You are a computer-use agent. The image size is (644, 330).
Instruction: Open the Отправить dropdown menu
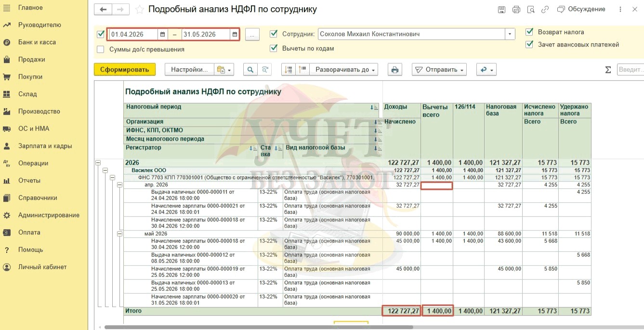(440, 70)
